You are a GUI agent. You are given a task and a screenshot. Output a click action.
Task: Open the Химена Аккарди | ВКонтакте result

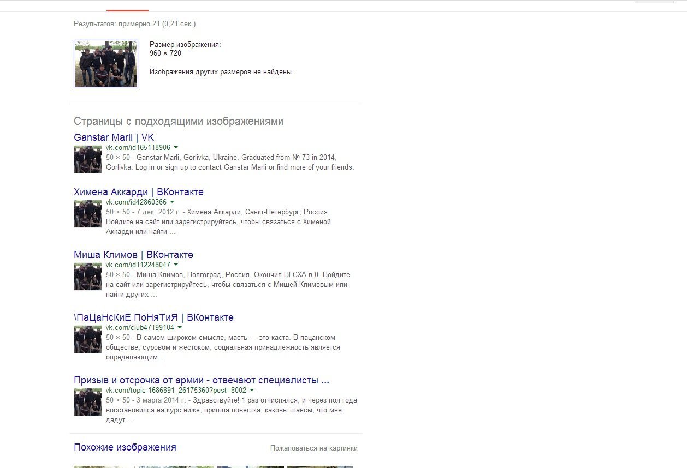[139, 192]
